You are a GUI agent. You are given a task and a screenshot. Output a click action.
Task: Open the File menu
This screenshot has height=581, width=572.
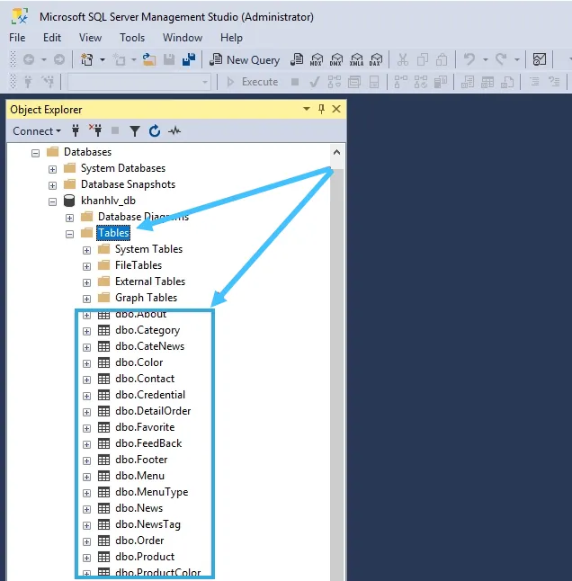coord(17,38)
